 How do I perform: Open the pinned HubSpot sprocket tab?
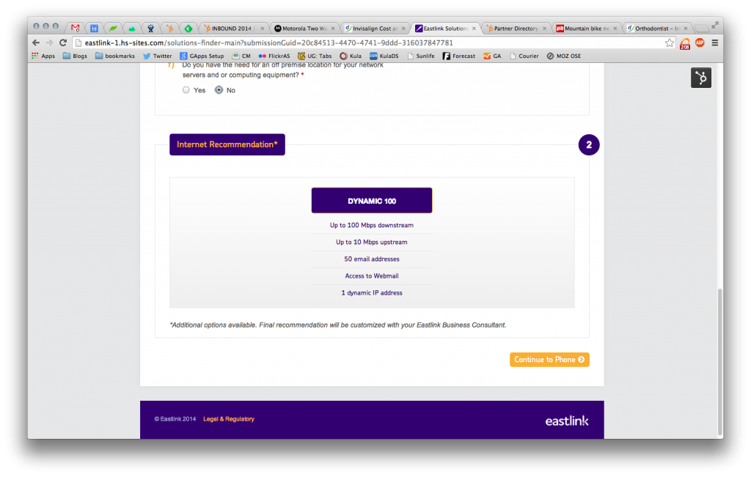[x=169, y=29]
